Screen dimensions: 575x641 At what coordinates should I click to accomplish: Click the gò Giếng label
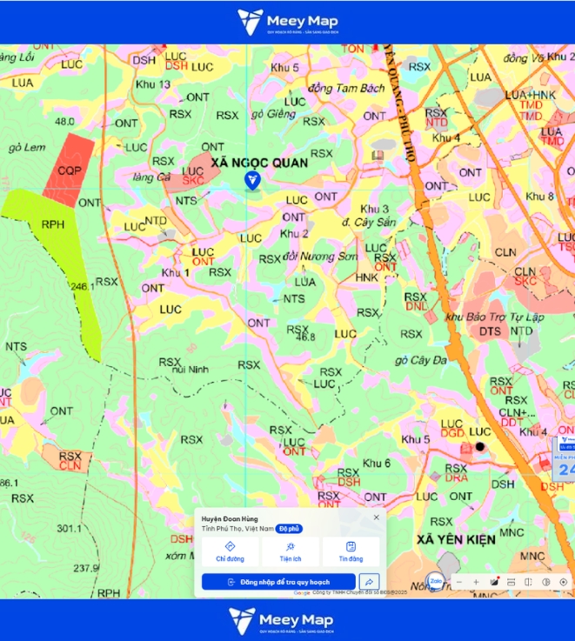pyautogui.click(x=274, y=114)
